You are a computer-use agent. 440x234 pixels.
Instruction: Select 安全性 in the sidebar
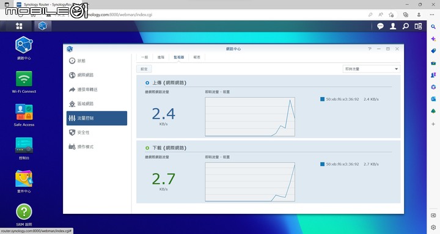(x=97, y=132)
